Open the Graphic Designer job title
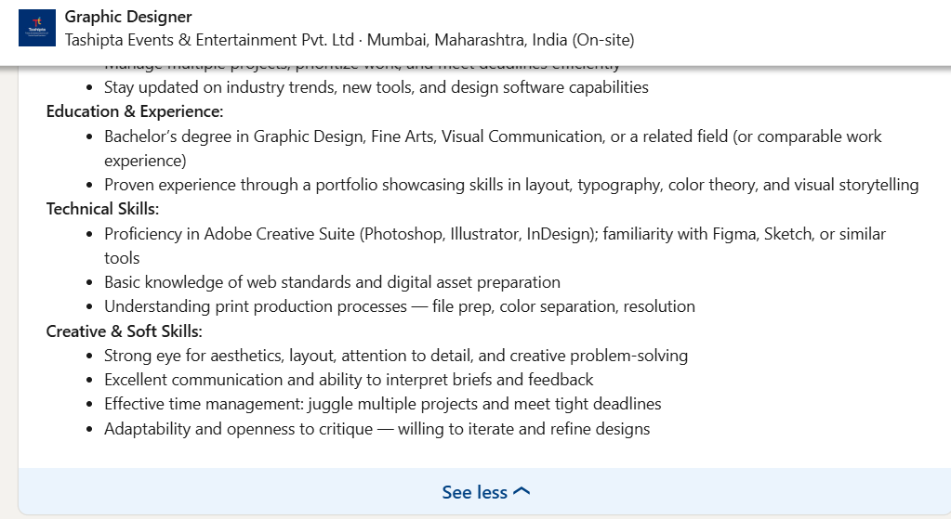 point(128,17)
